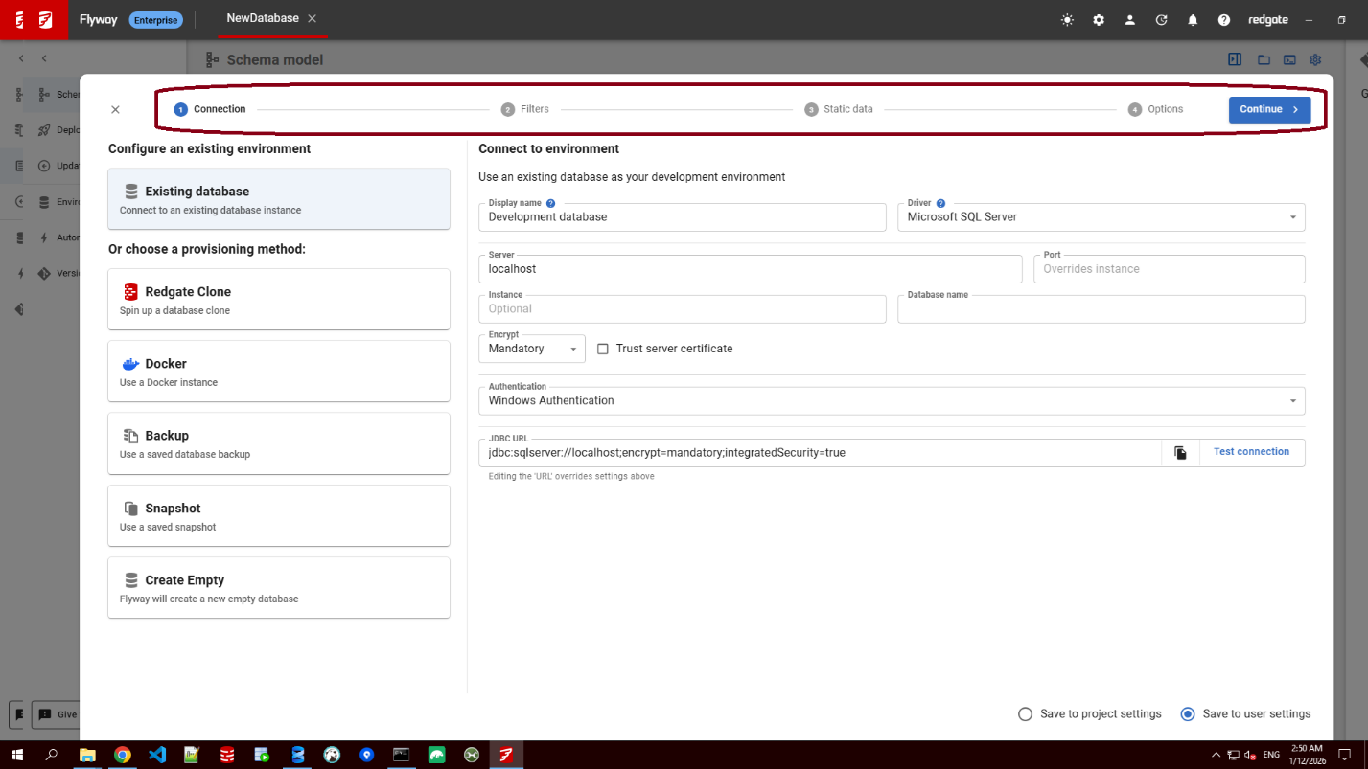
Task: Click the user profile icon
Action: [1129, 19]
